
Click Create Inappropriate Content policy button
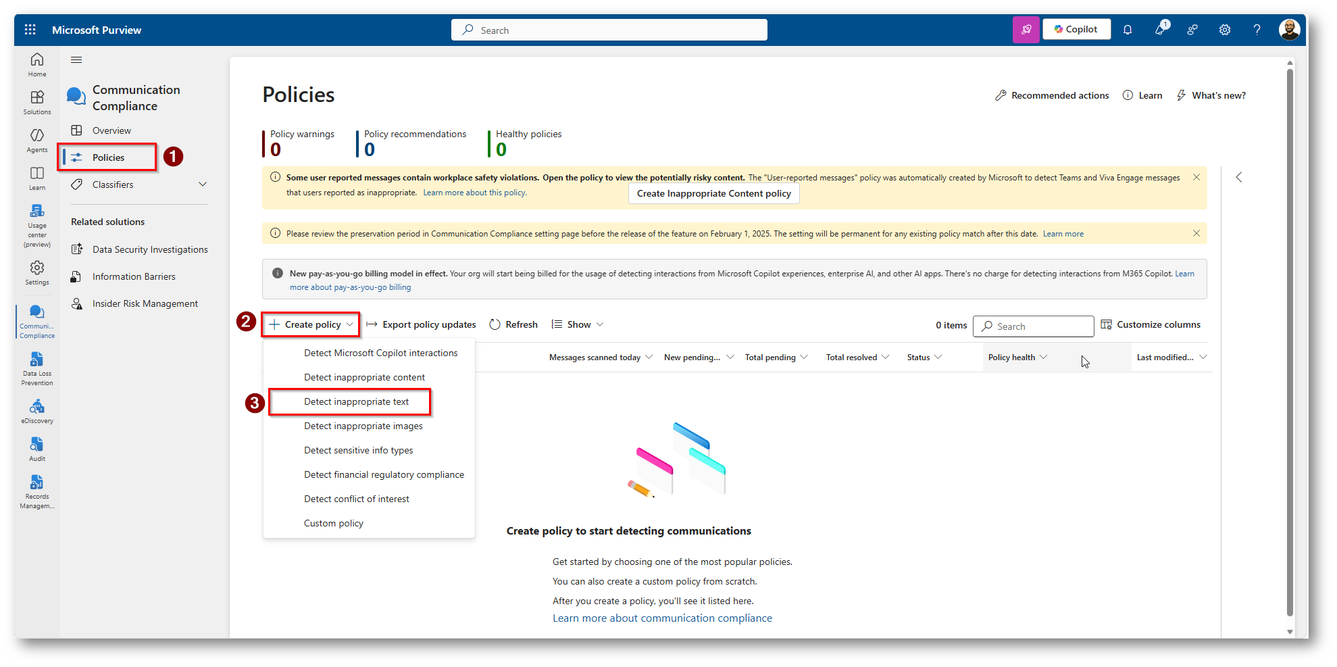[x=713, y=193]
